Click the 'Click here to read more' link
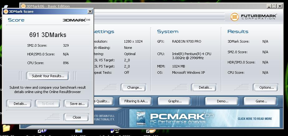The image size is (288, 136). coord(255,119)
